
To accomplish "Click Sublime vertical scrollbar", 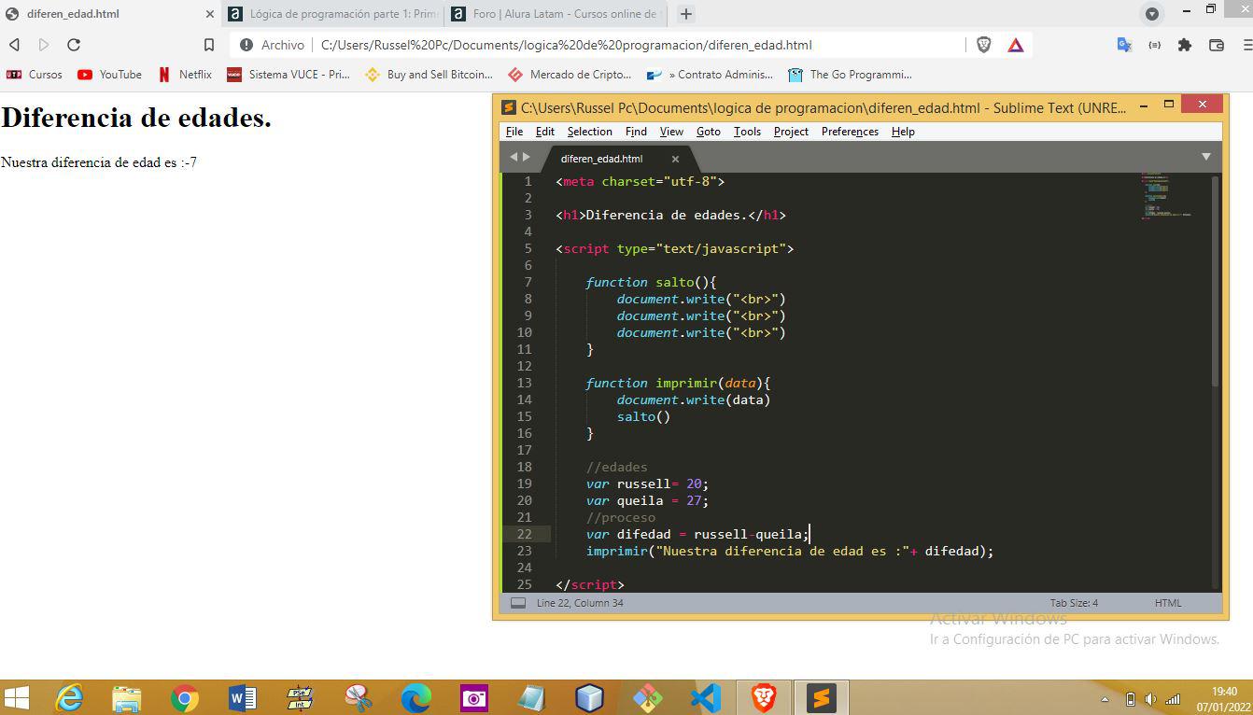I will pyautogui.click(x=1215, y=280).
